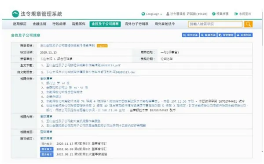The height and width of the screenshot is (164, 264).
Task: Focus the keyword search input field
Action: coord(215,24)
